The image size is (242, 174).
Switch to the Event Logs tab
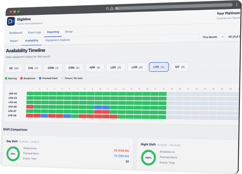pos(35,32)
